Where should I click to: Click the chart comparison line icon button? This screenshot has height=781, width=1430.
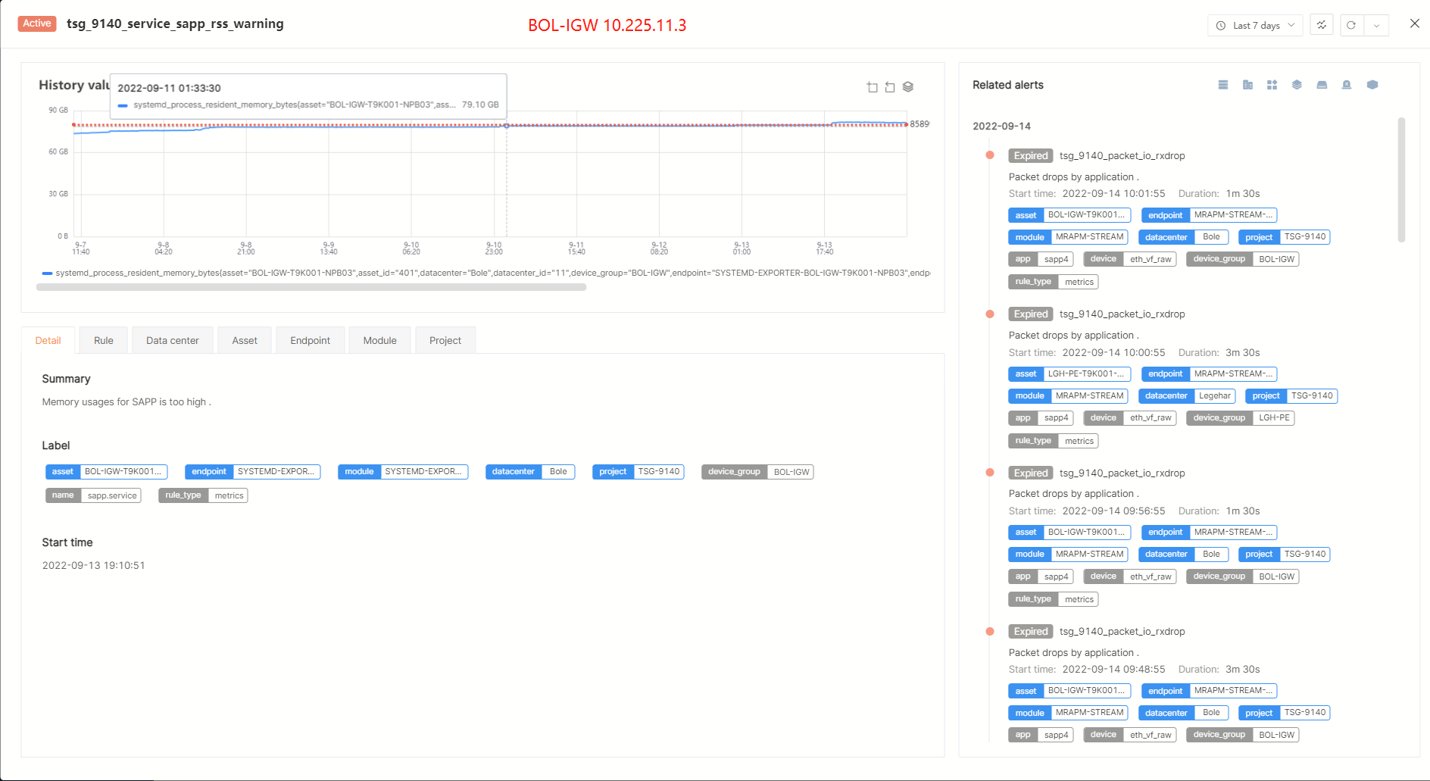(1322, 25)
